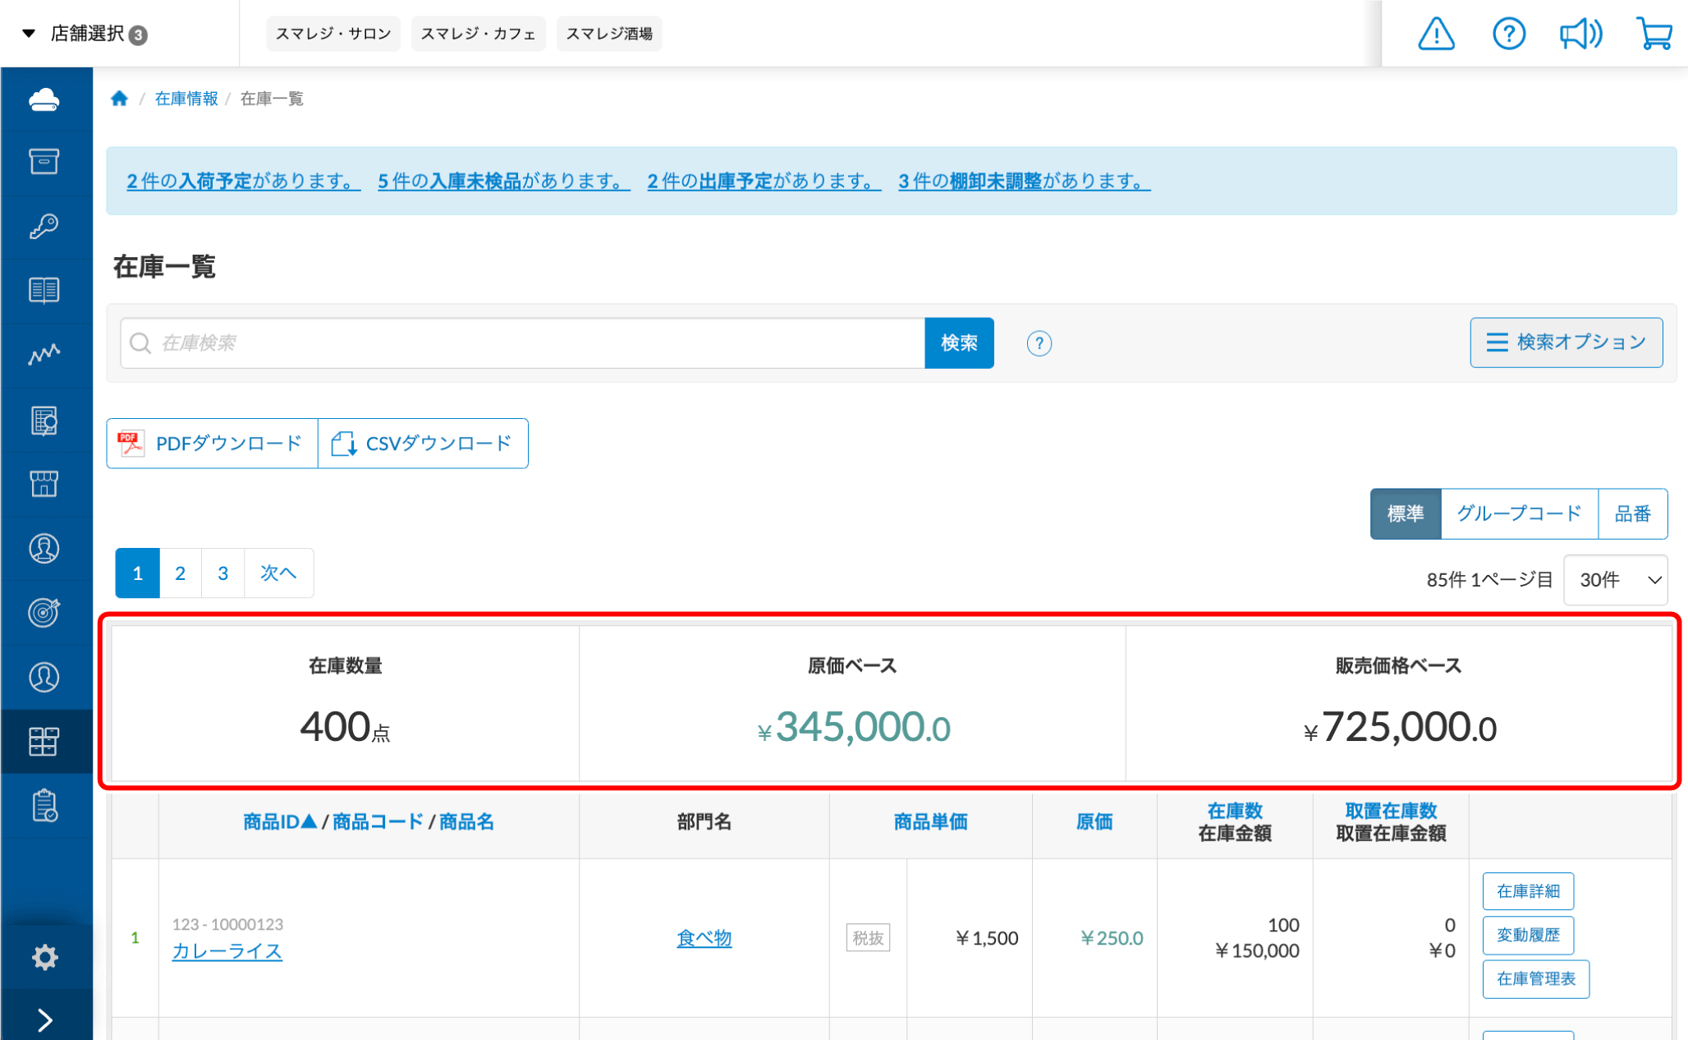Select the 標準 view mode
This screenshot has height=1040, width=1688.
click(1405, 514)
